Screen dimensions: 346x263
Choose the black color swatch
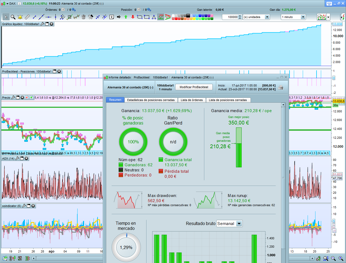[x=188, y=15]
